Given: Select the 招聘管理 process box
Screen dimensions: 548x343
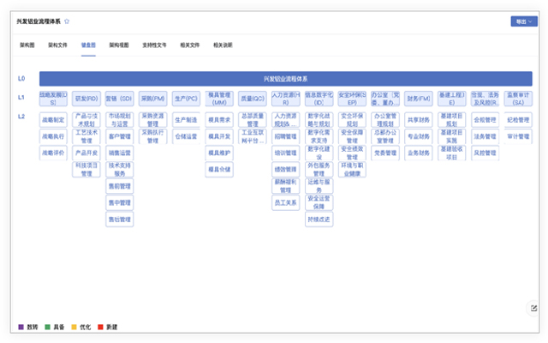Looking at the screenshot, I should click(x=285, y=136).
